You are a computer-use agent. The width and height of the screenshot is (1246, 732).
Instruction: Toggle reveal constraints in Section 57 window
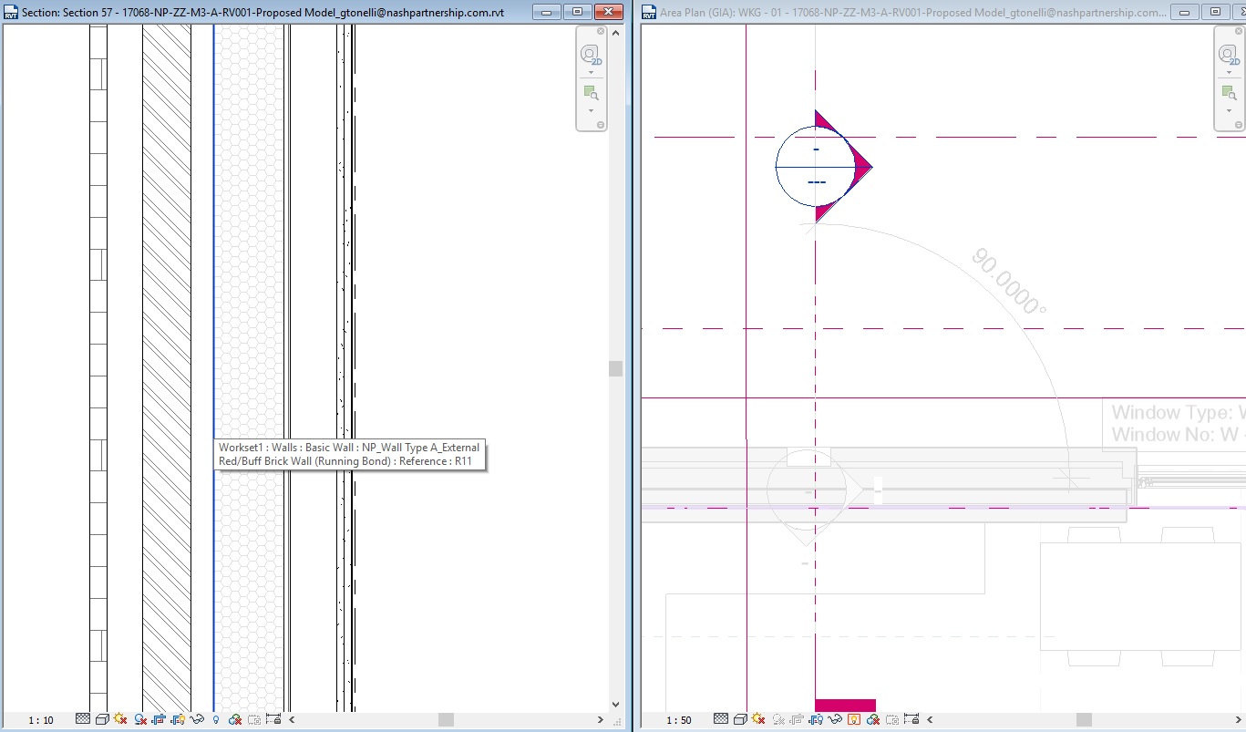click(x=273, y=719)
